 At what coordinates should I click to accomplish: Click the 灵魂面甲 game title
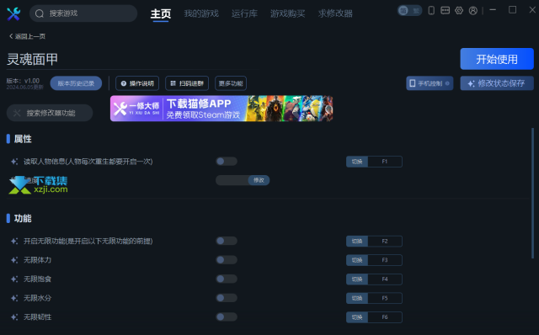32,59
